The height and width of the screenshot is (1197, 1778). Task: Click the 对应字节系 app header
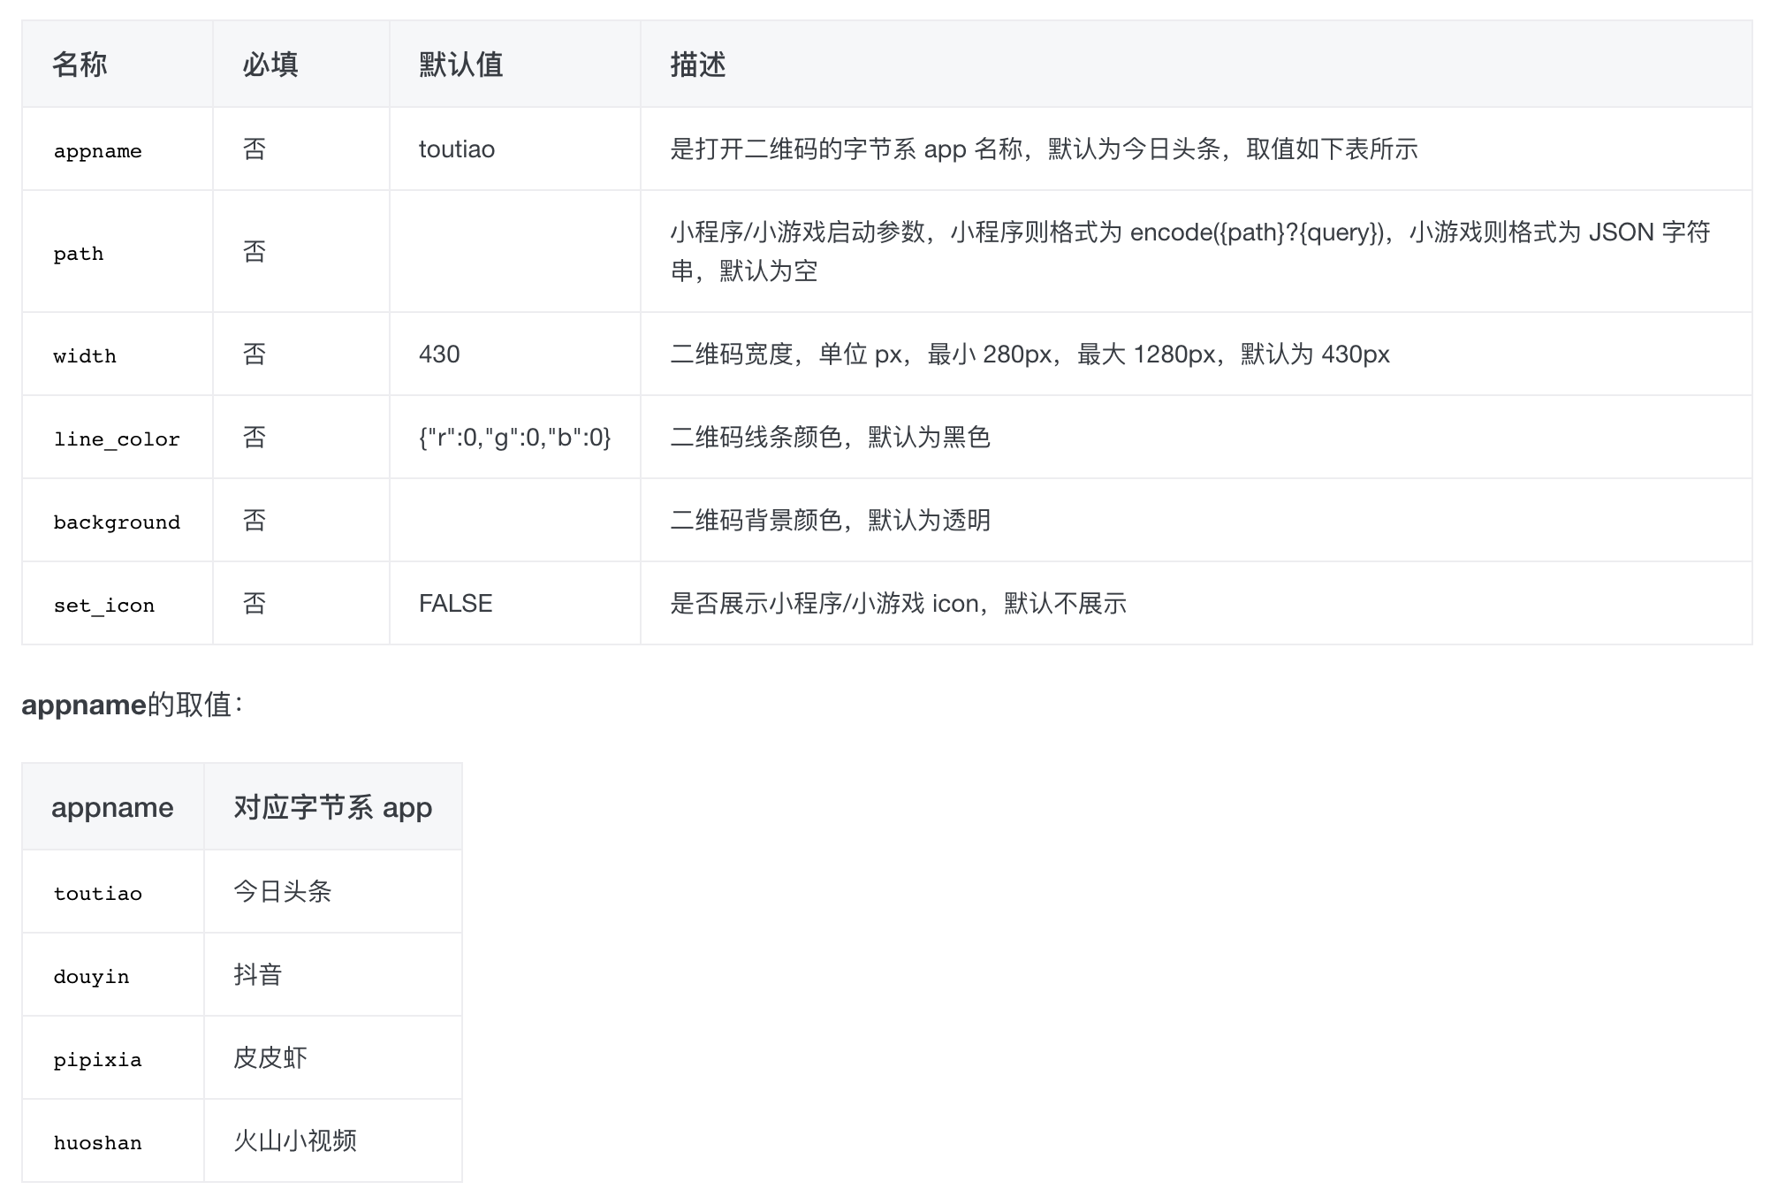(x=332, y=807)
